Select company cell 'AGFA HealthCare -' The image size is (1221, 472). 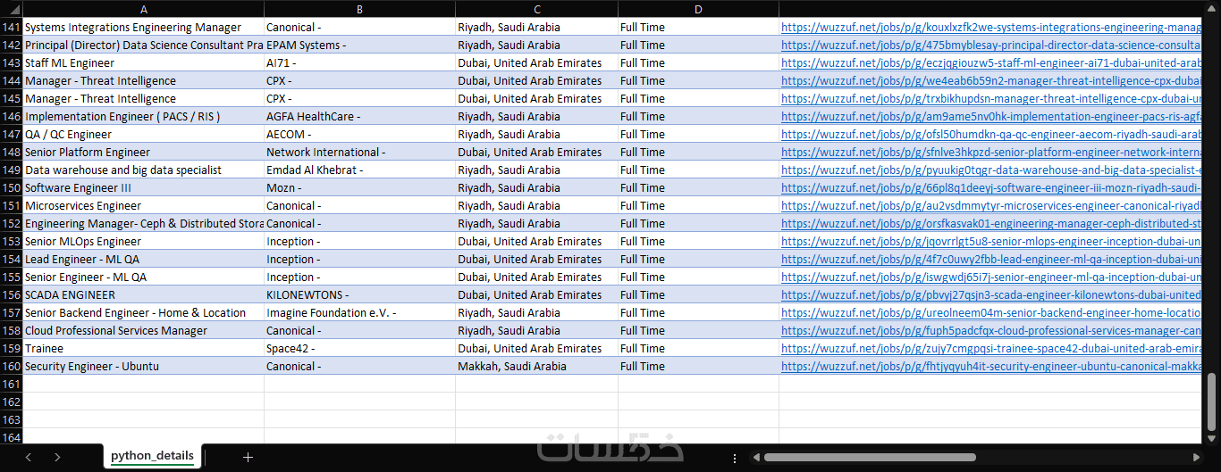[x=360, y=116]
